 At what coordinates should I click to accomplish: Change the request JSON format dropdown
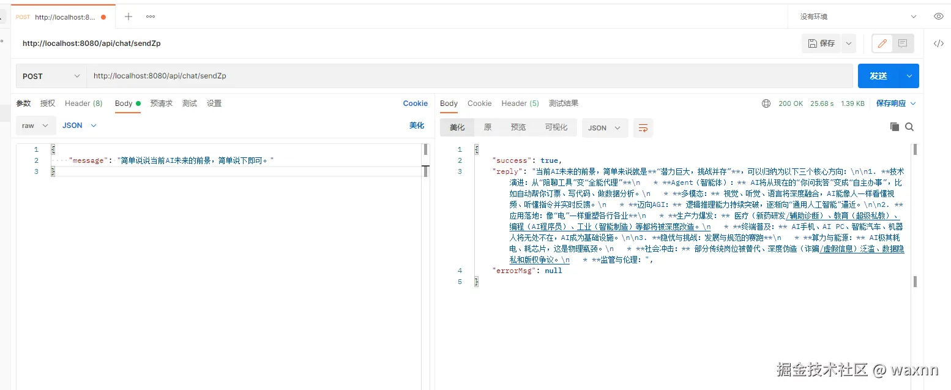point(80,126)
